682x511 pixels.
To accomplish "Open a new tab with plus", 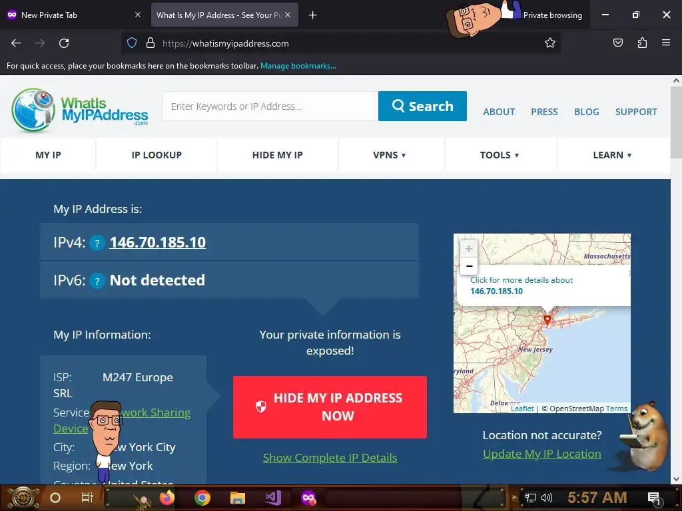I will (312, 15).
